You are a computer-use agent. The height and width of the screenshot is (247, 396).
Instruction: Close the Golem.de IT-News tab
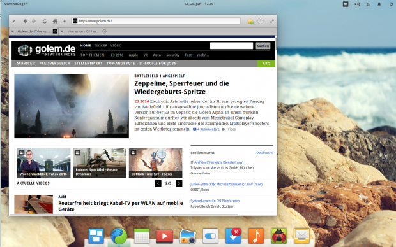(12, 31)
